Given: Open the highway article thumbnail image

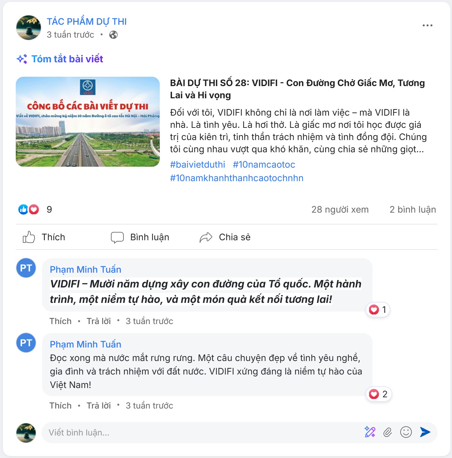Looking at the screenshot, I should [x=88, y=122].
